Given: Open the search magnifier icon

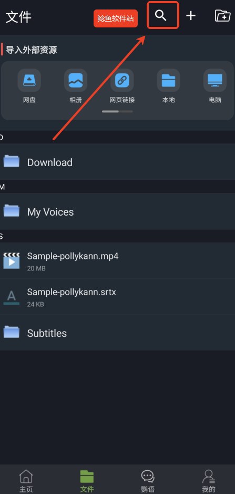Looking at the screenshot, I should point(160,15).
